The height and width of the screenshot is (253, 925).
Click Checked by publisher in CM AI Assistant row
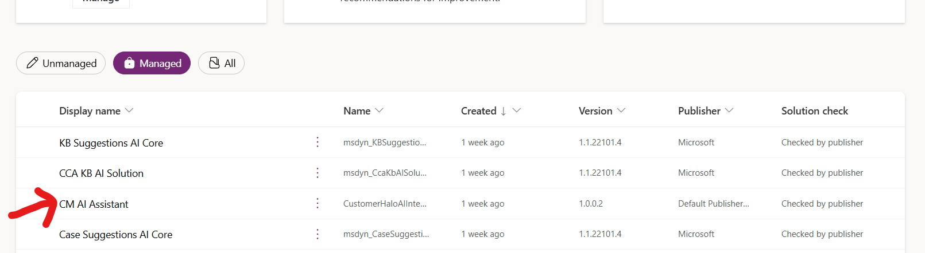click(x=822, y=203)
